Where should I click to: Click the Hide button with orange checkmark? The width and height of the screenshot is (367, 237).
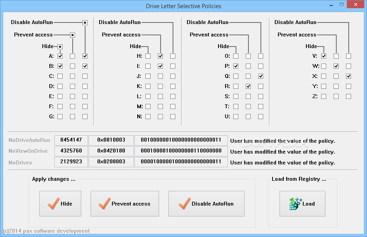(x=60, y=204)
